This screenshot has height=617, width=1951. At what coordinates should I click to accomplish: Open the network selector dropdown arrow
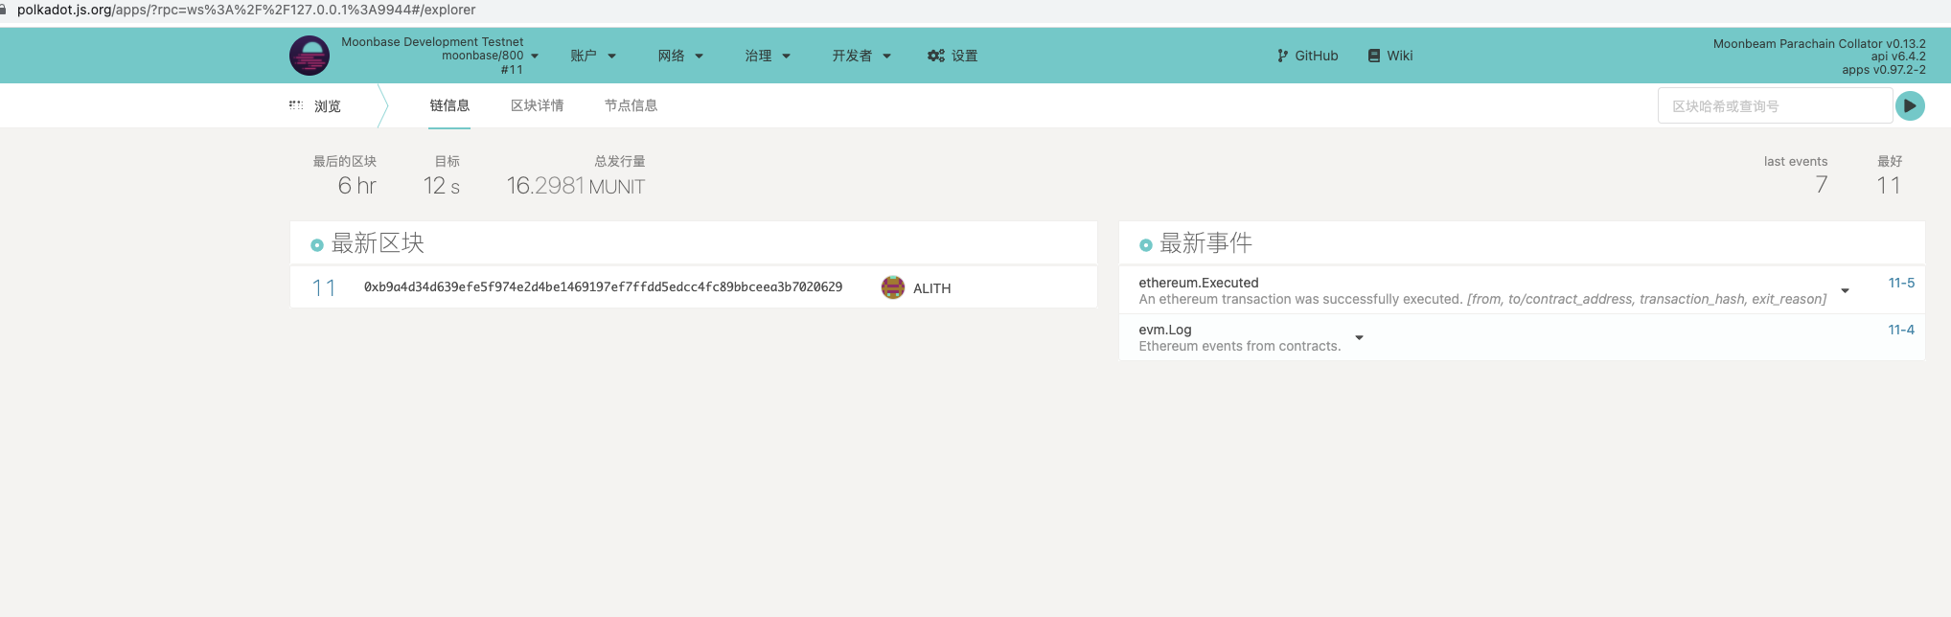tap(535, 56)
